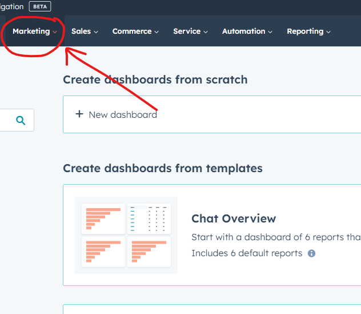The height and width of the screenshot is (314, 361).
Task: Click the search magnifier icon
Action: (x=21, y=120)
